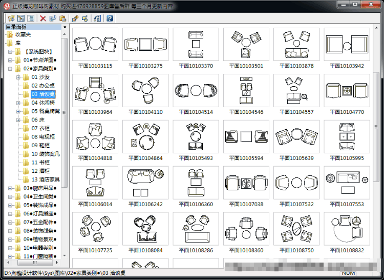Select the 收藏夹 favorites folder
The image size is (384, 280).
[x=23, y=34]
